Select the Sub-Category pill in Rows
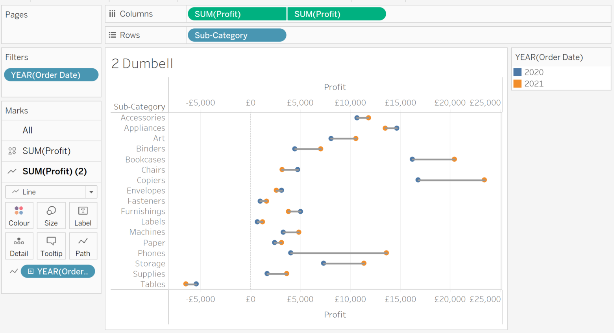This screenshot has width=614, height=333. click(x=237, y=35)
